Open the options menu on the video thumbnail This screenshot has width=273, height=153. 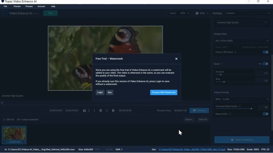[24, 142]
